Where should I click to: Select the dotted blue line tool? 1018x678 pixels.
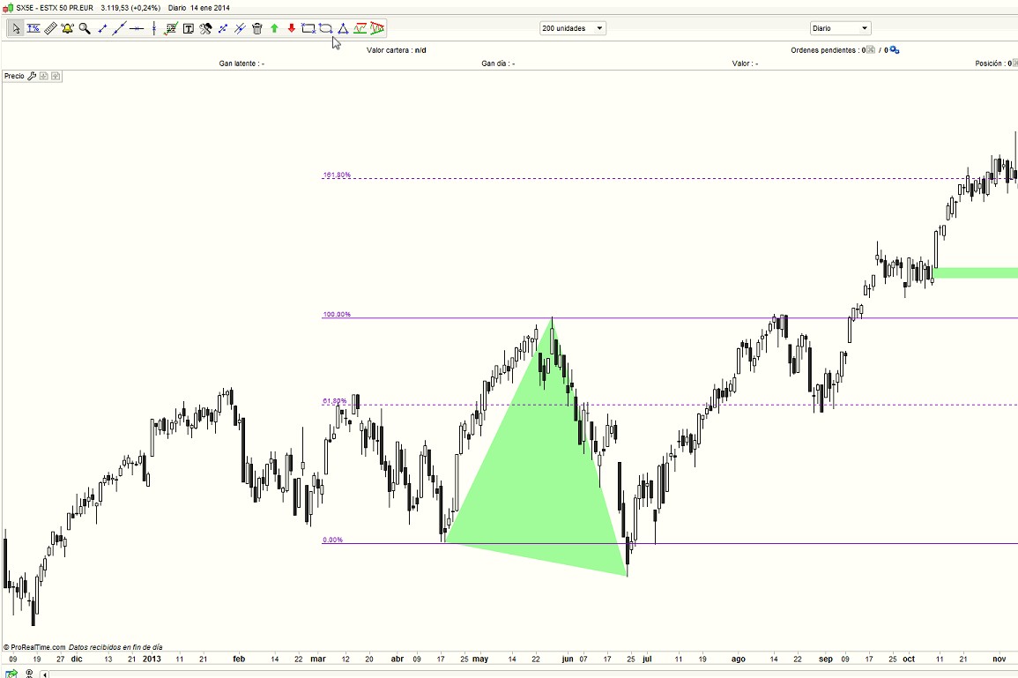[223, 28]
